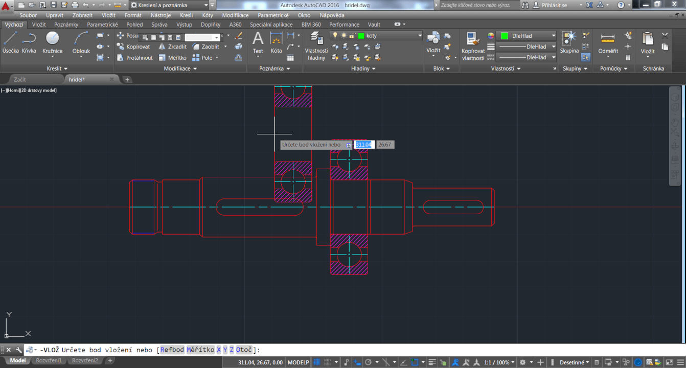Expand the Hladiny panel

coord(363,68)
